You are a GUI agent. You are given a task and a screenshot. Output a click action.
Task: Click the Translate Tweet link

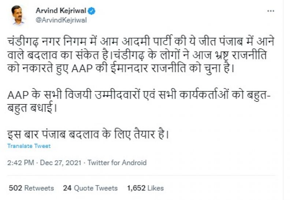(29, 146)
